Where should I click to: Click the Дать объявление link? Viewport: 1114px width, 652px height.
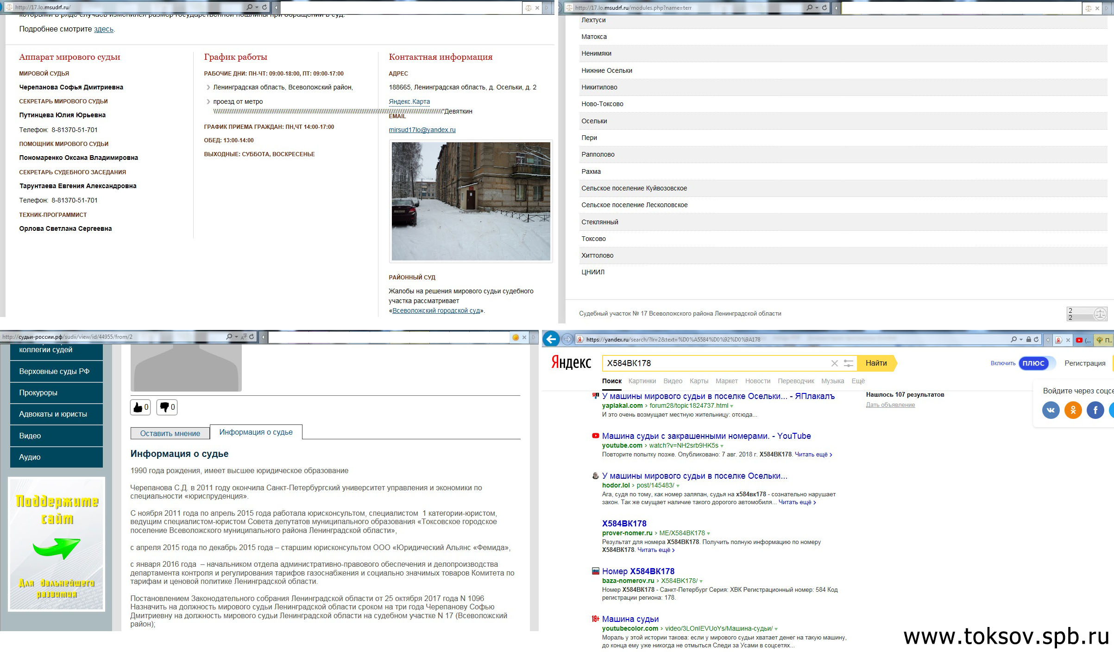tap(890, 405)
